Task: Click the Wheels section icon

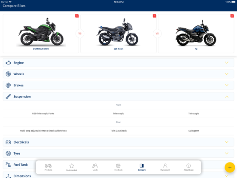Action: [8, 74]
